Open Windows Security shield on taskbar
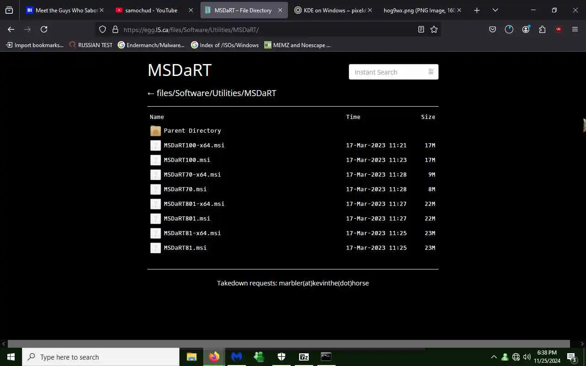 (281, 357)
